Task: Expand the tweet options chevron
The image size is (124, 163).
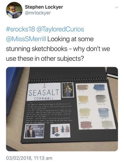Action: [x=117, y=7]
